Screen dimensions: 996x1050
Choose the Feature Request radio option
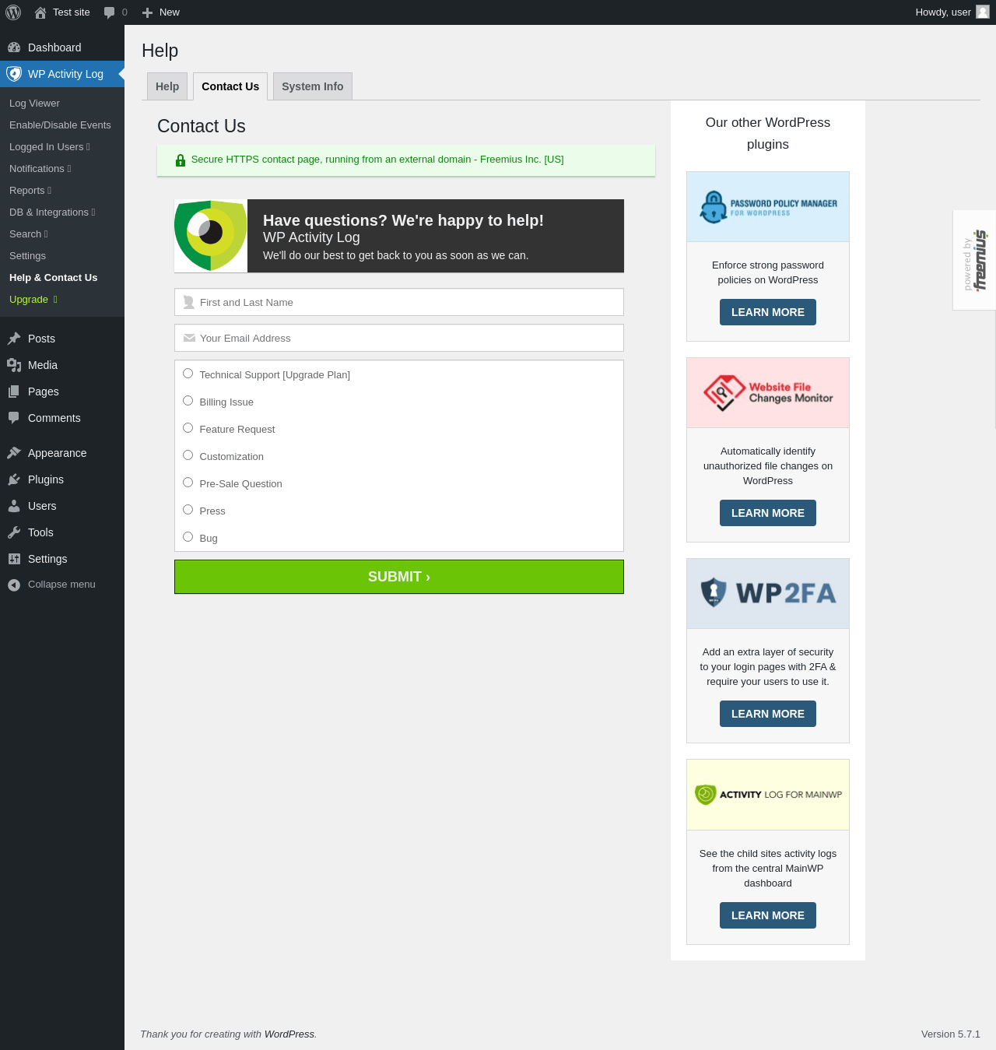tap(188, 428)
